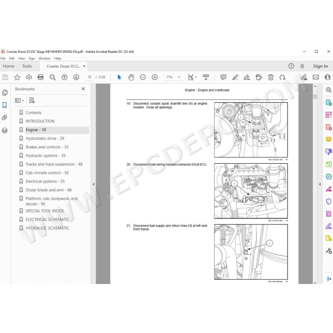Print the document with printer icon
The image size is (333, 333).
pyautogui.click(x=40, y=77)
